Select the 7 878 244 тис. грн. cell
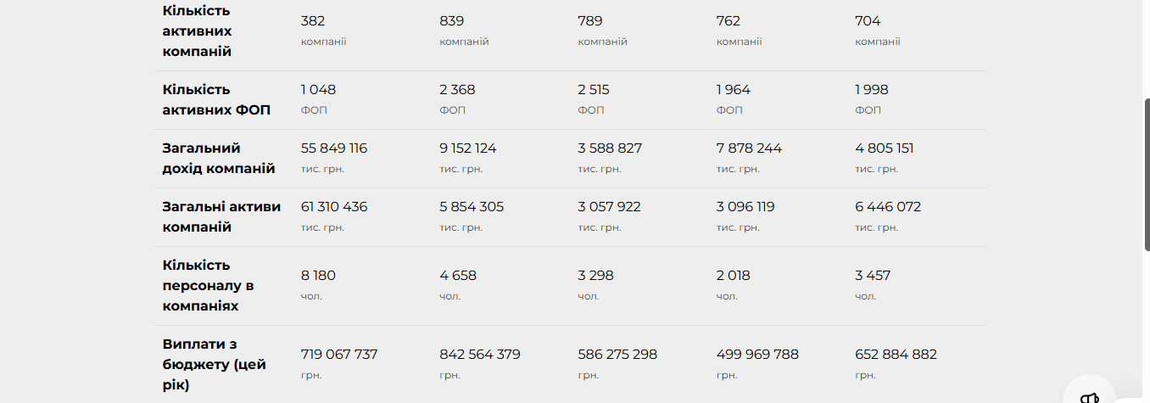The width and height of the screenshot is (1150, 403). point(749,158)
